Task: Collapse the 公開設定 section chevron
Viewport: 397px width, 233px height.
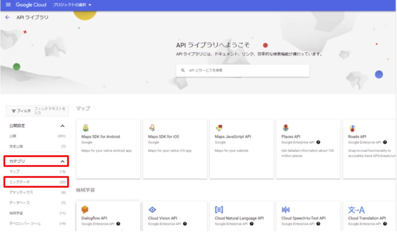Action: pyautogui.click(x=62, y=126)
